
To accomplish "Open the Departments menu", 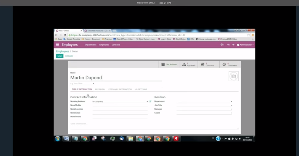I will [91, 45].
